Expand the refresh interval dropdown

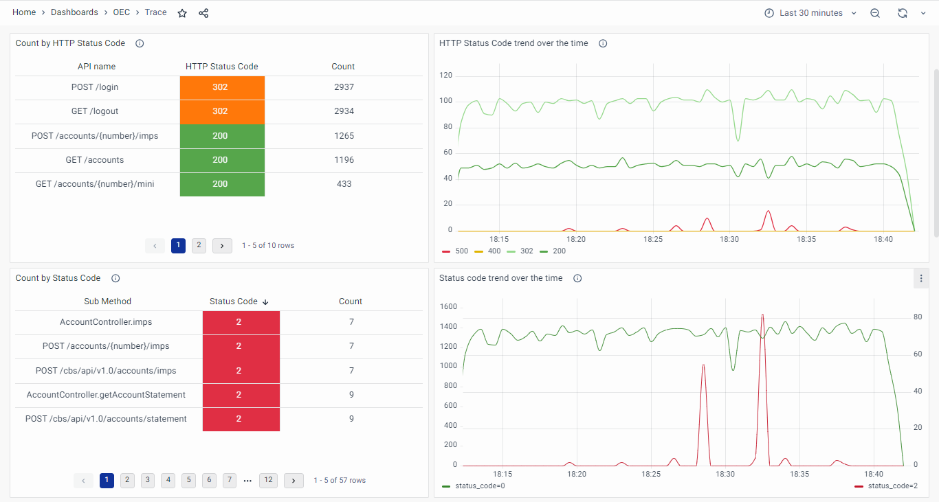coord(923,13)
